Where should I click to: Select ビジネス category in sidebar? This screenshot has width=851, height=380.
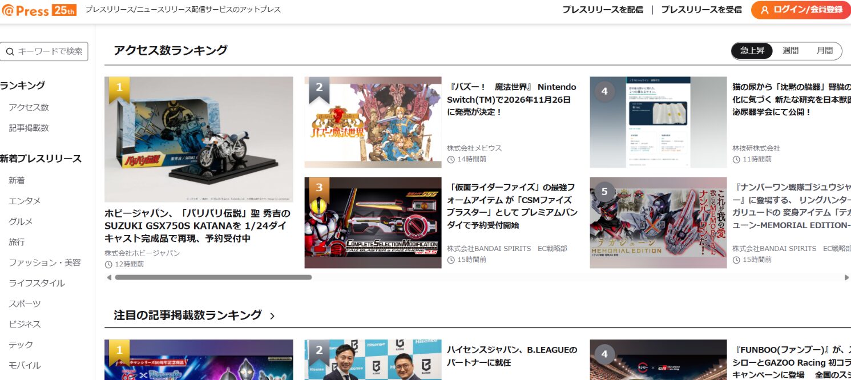pos(25,324)
